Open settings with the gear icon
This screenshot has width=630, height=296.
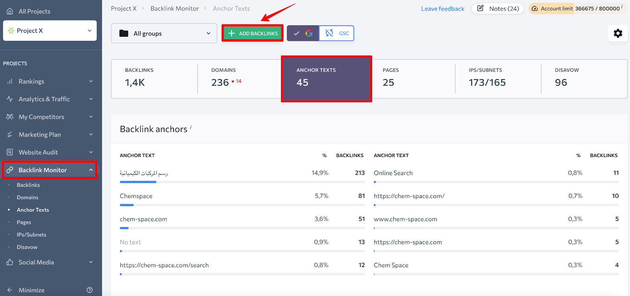[618, 33]
